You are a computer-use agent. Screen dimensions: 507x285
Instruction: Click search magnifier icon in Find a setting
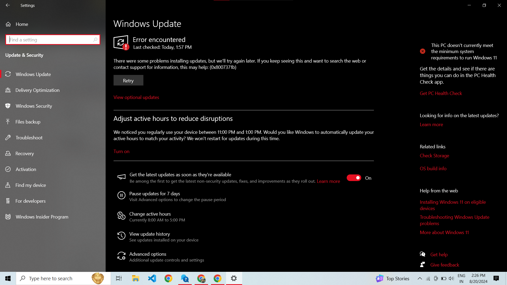[x=95, y=40]
